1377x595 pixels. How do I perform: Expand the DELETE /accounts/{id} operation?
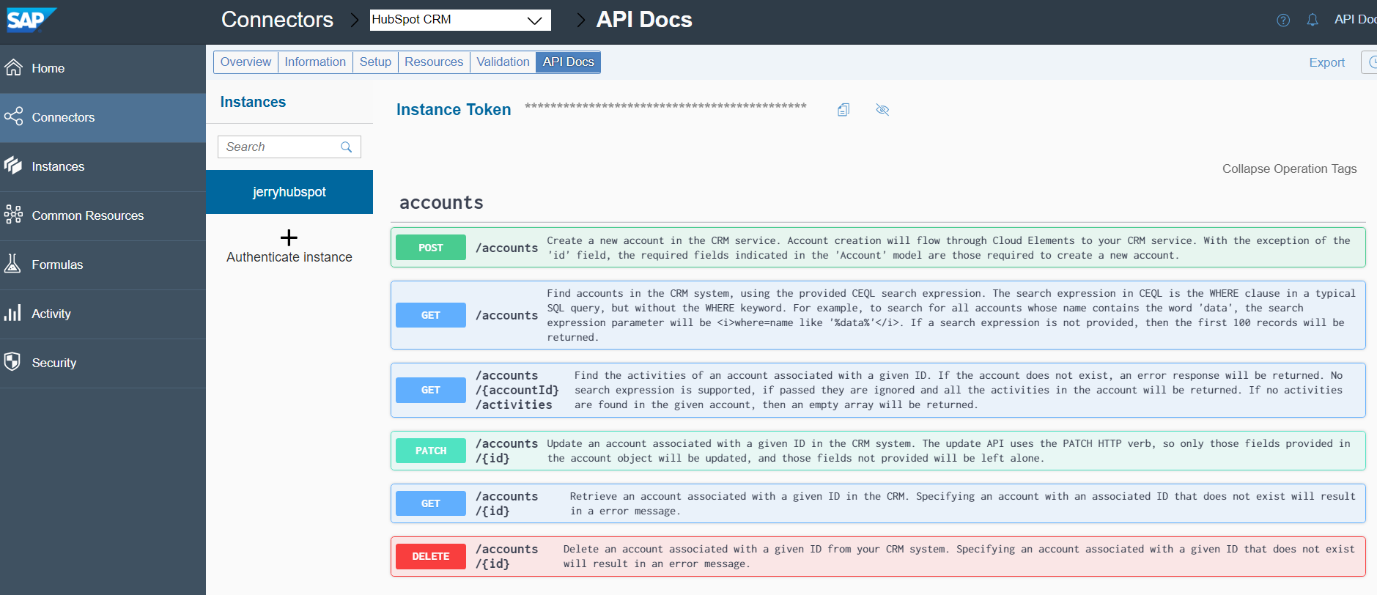pyautogui.click(x=431, y=556)
